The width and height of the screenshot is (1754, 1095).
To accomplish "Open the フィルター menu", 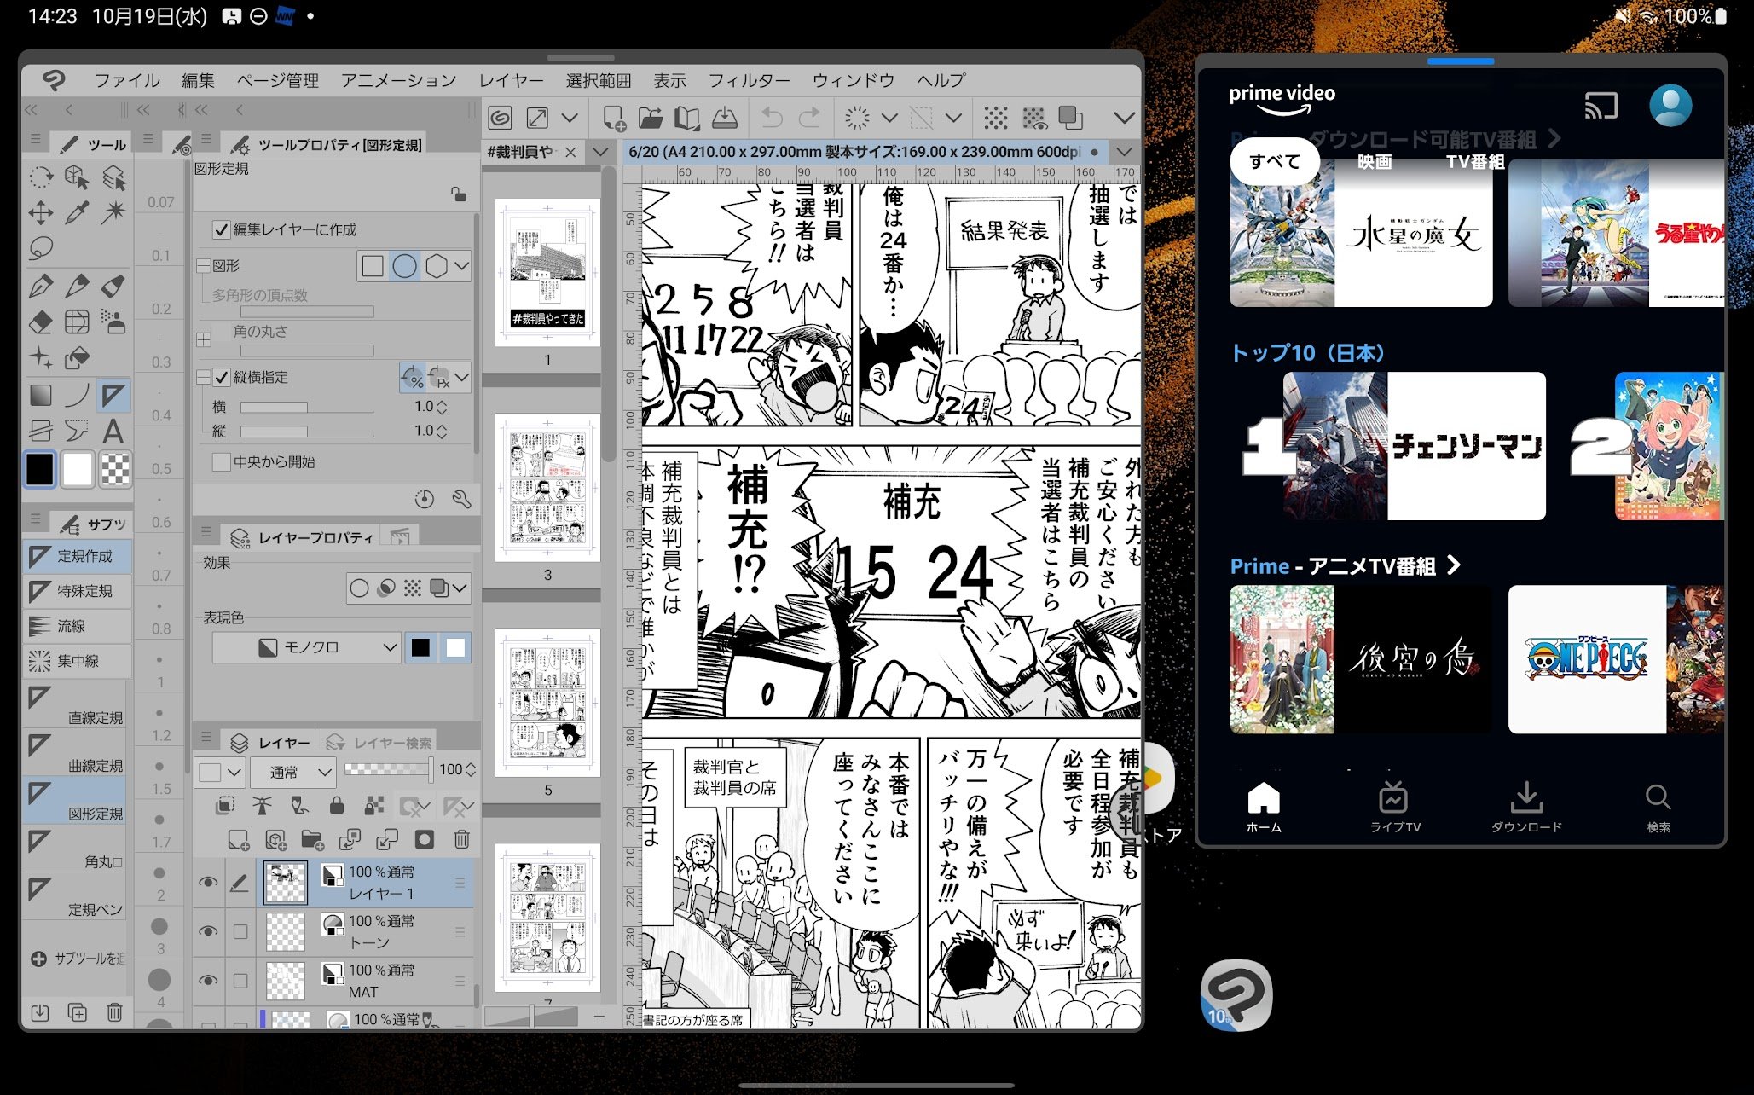I will [749, 80].
